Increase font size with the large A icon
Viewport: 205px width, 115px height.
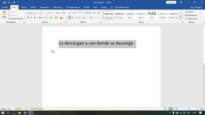(x=50, y=13)
